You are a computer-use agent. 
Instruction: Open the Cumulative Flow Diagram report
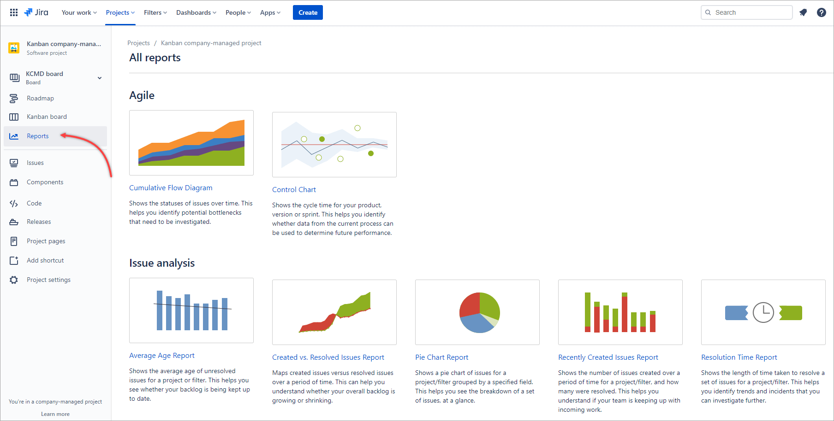click(170, 187)
